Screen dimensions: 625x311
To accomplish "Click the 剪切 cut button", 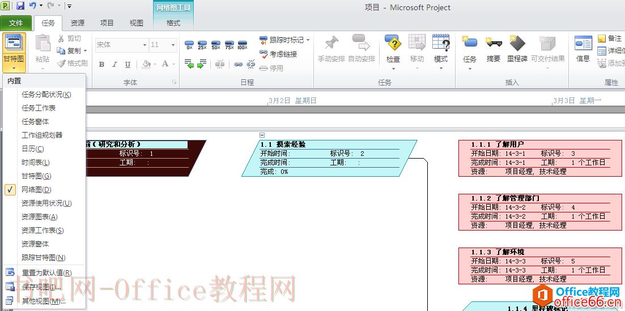I will (x=69, y=39).
